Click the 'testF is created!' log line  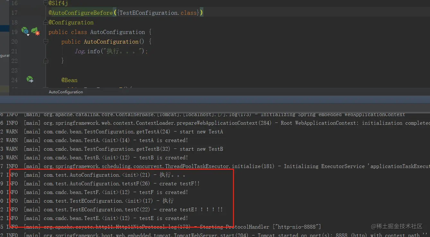(94, 192)
